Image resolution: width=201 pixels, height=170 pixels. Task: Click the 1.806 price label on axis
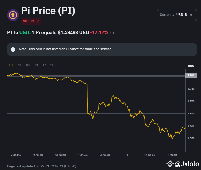pyautogui.click(x=191, y=75)
